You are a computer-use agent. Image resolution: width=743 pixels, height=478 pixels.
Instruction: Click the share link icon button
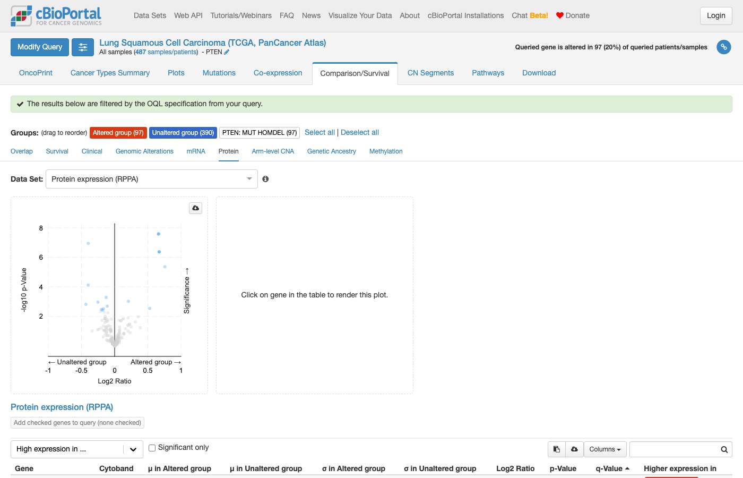pos(723,47)
